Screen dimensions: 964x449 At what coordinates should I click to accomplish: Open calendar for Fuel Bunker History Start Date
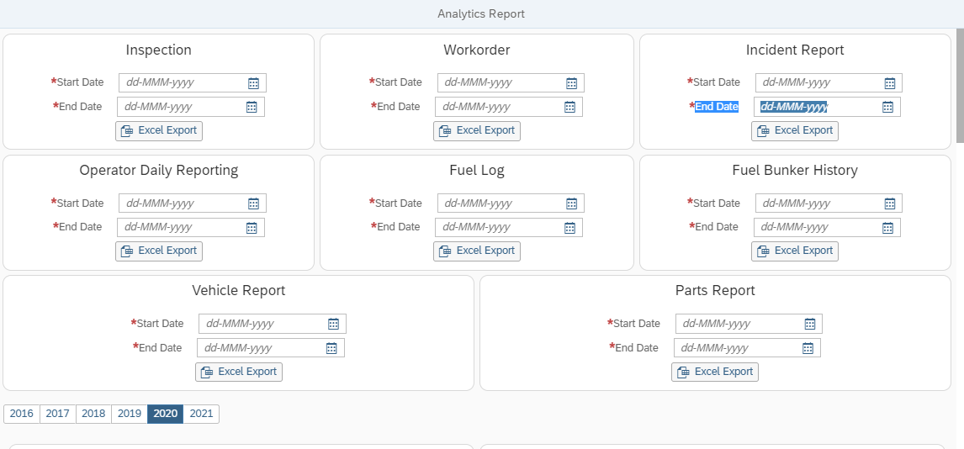click(x=889, y=203)
